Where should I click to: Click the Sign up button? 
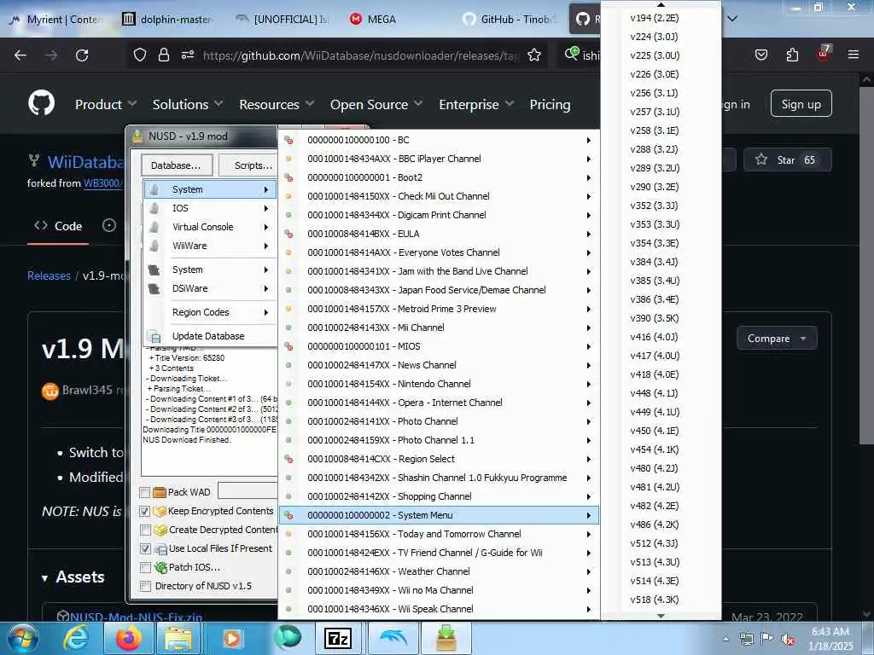[801, 103]
